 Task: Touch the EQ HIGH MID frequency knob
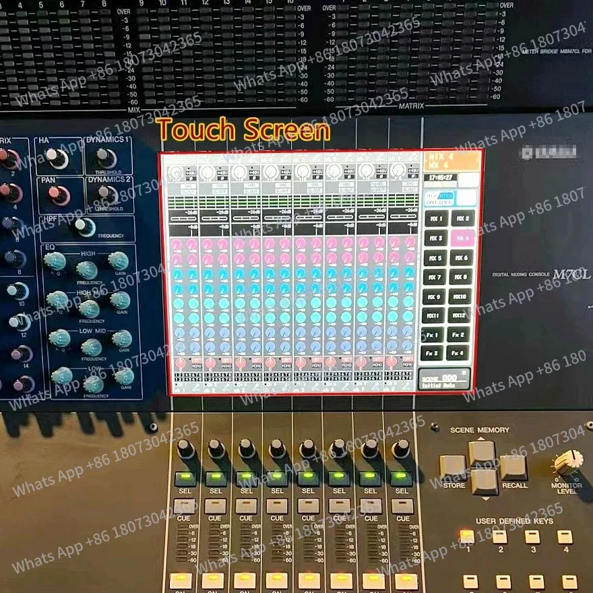tap(89, 309)
